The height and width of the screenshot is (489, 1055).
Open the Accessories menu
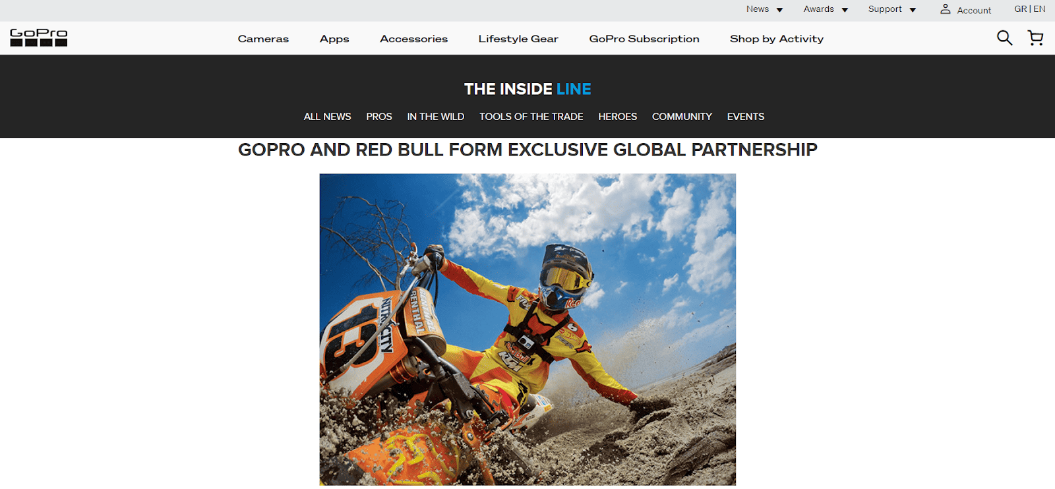pyautogui.click(x=413, y=39)
